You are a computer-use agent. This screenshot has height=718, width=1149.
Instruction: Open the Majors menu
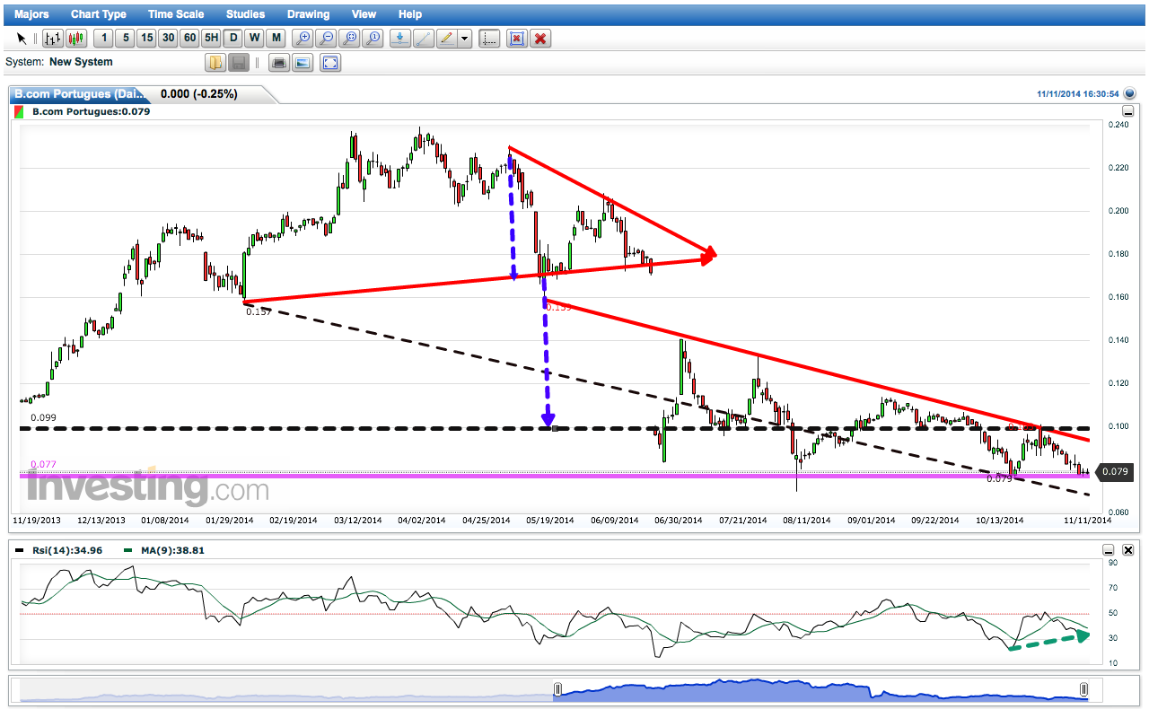point(31,14)
